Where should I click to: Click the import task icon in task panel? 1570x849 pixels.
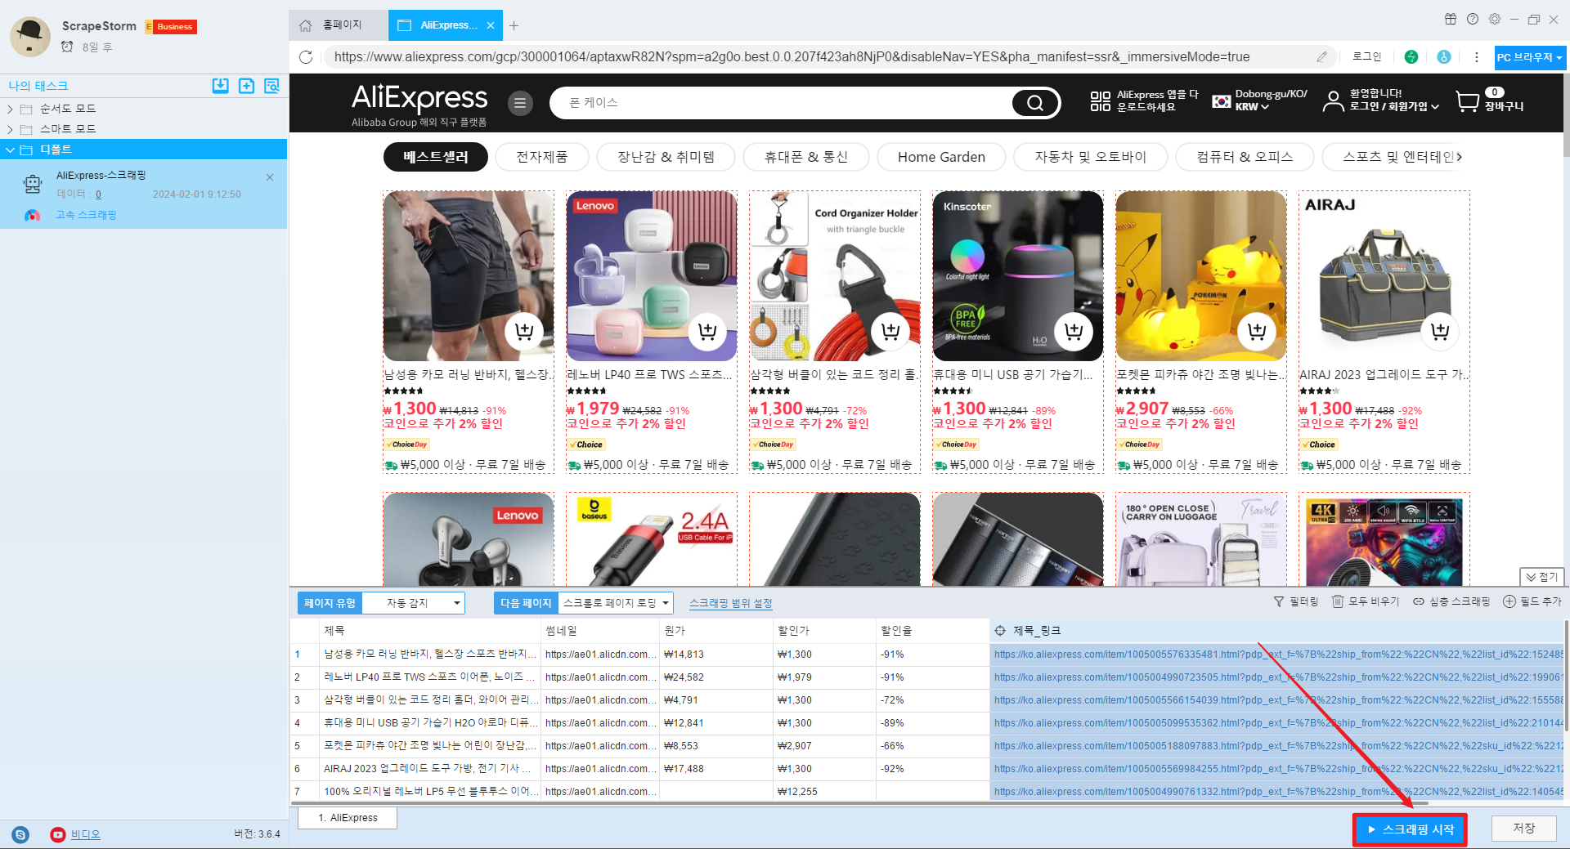pos(220,86)
